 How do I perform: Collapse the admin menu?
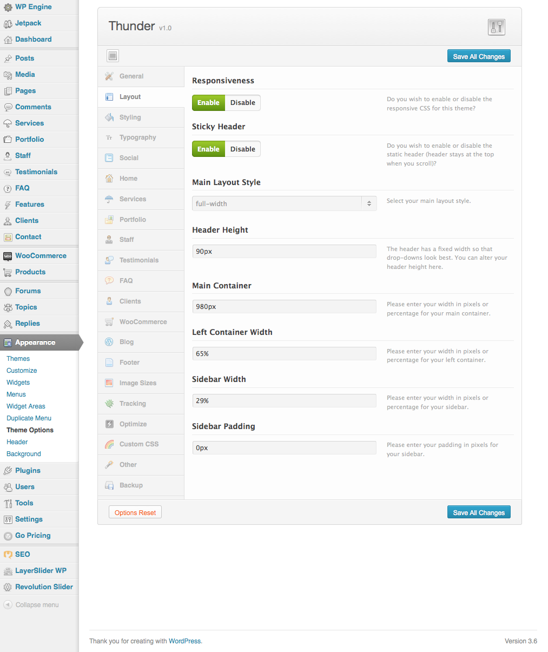(31, 605)
